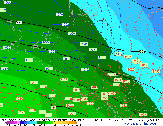Viewport: 163px width, 126px height.
Task: Pick the magenta legend swatch near 486
Action: (15, 123)
